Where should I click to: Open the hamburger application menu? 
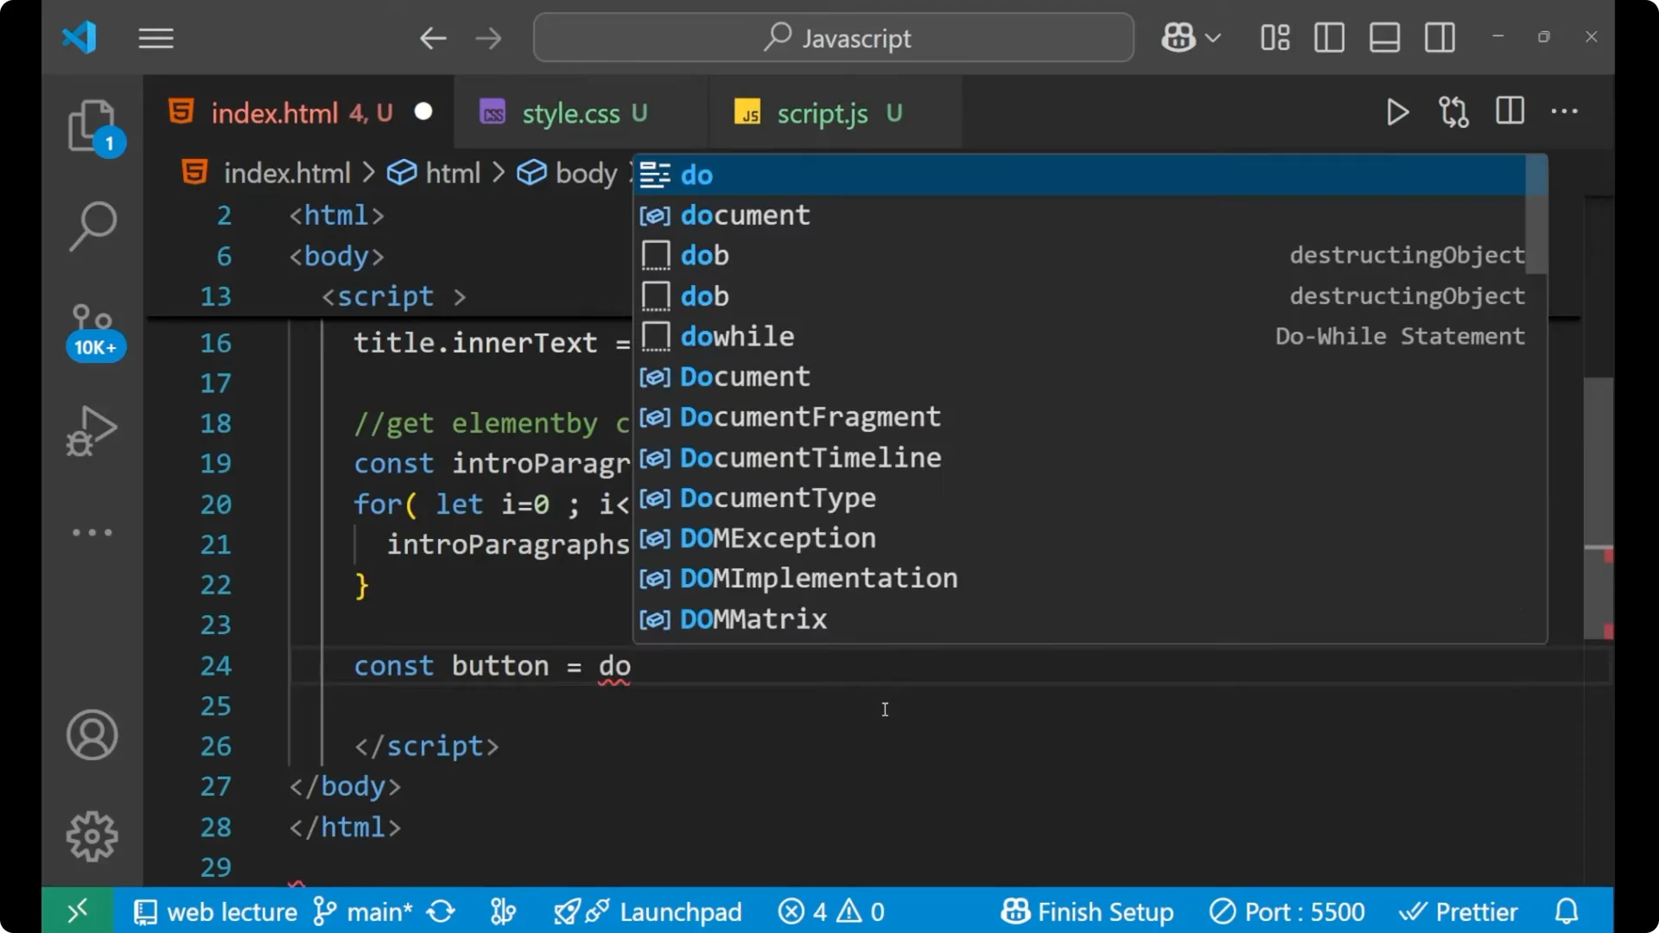[156, 37]
